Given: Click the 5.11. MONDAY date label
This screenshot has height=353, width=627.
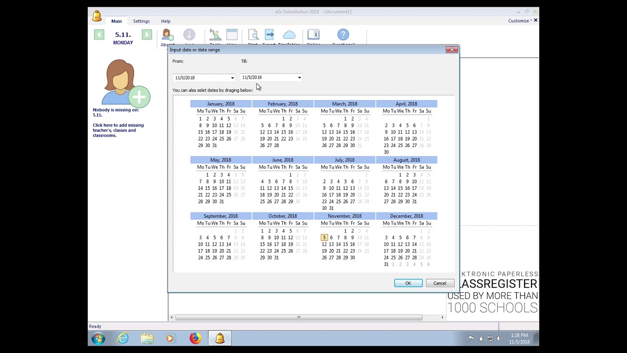Looking at the screenshot, I should [x=123, y=38].
